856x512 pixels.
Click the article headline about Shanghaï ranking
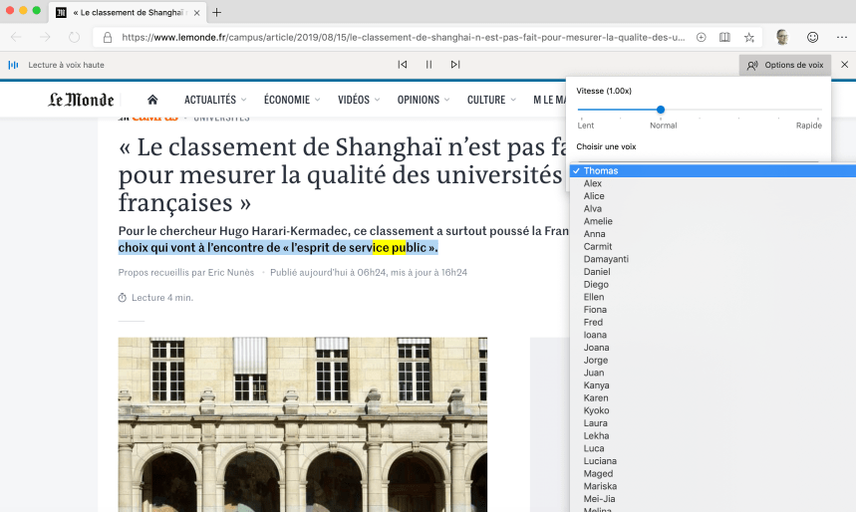(341, 174)
